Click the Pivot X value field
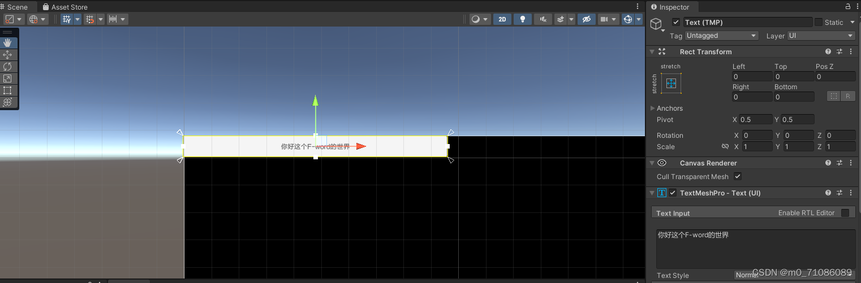This screenshot has height=283, width=861. [756, 119]
